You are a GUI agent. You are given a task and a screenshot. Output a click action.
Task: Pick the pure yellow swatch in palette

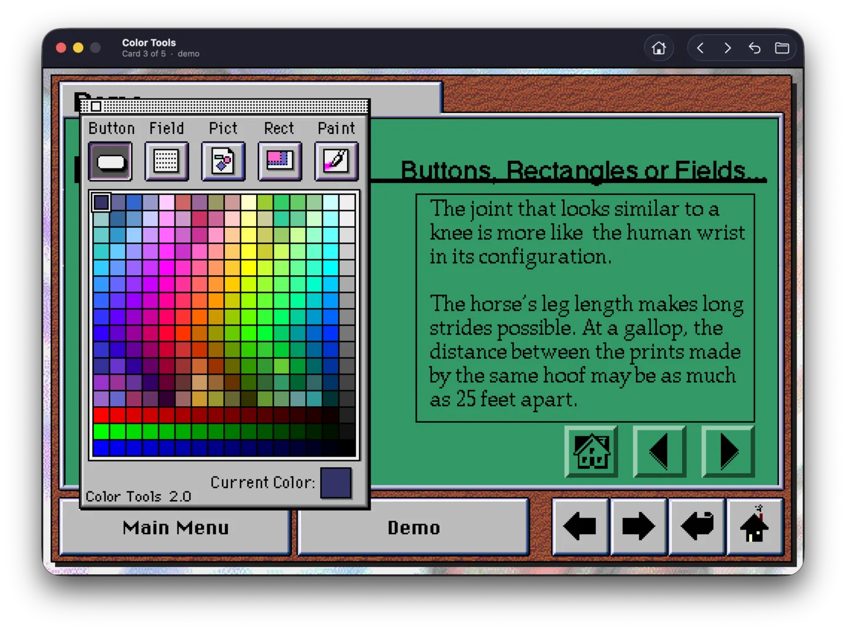click(x=249, y=268)
